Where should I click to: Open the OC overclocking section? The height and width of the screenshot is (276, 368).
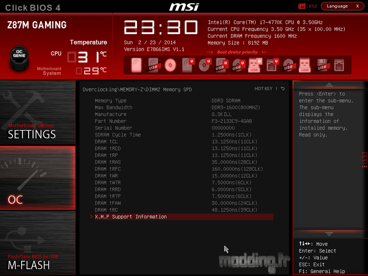(38, 178)
